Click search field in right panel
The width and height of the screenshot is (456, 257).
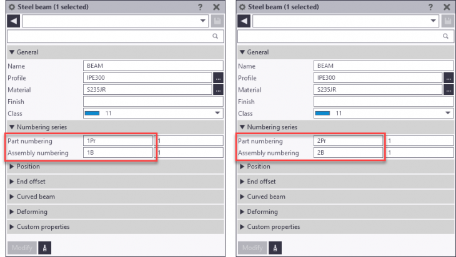(x=346, y=36)
